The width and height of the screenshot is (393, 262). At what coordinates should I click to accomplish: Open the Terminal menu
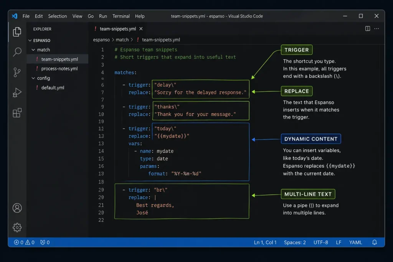121,16
